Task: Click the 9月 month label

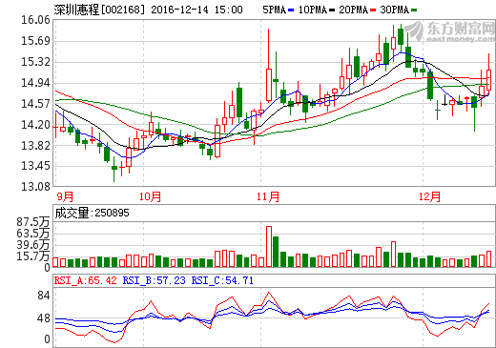Action: click(x=65, y=196)
